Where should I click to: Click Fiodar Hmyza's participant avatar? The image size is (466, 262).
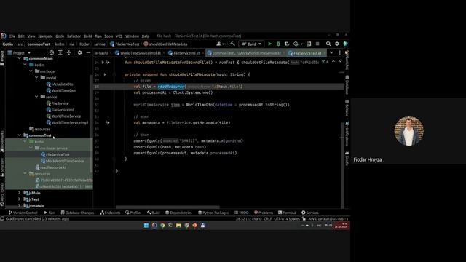click(x=409, y=131)
